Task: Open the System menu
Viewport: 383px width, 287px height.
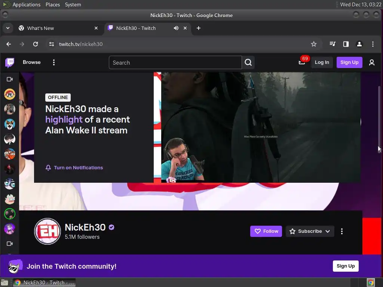Action: 73,4
